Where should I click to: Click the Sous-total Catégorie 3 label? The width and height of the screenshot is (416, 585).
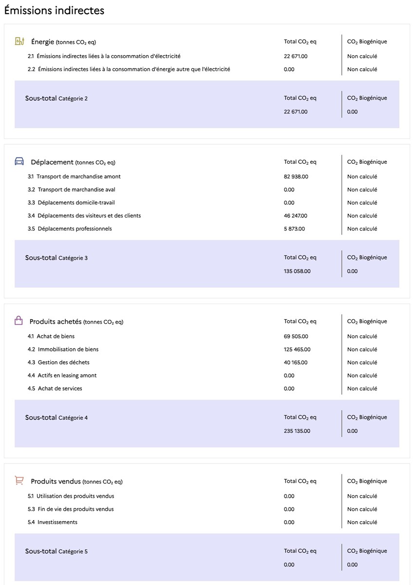click(57, 258)
